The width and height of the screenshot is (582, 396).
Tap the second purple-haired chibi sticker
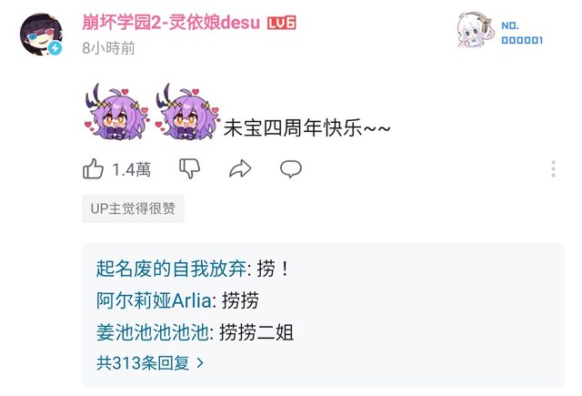188,112
